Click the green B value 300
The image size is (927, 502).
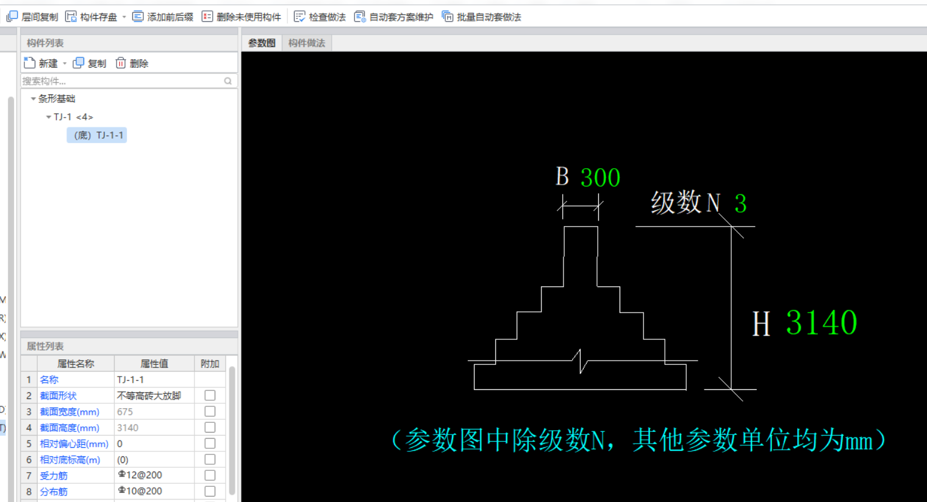point(600,177)
